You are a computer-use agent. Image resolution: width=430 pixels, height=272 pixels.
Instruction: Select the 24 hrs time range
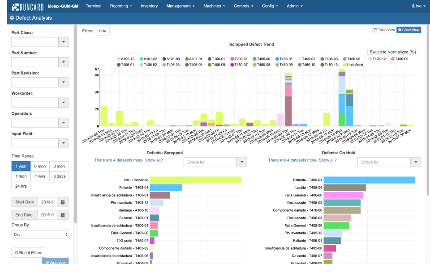pos(21,186)
